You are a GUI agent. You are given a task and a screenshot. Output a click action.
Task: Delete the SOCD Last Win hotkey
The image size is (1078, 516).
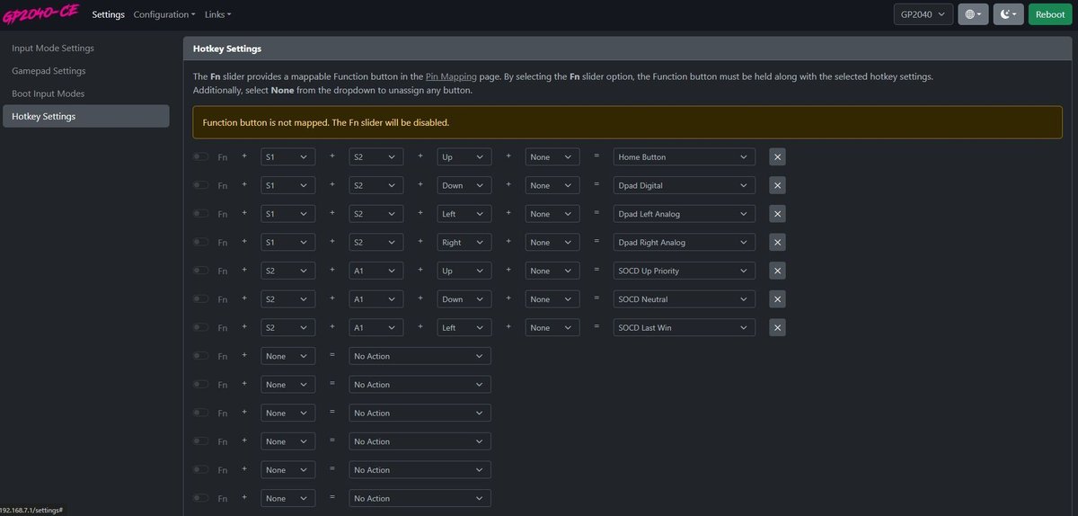click(x=778, y=328)
